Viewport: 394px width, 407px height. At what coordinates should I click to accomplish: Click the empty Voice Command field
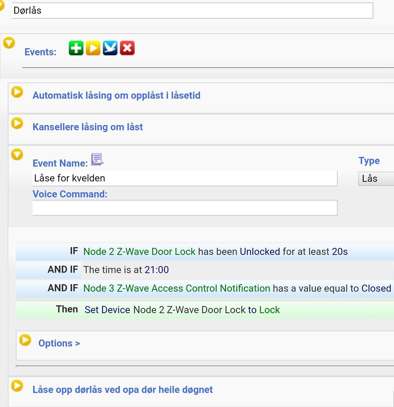(x=185, y=208)
